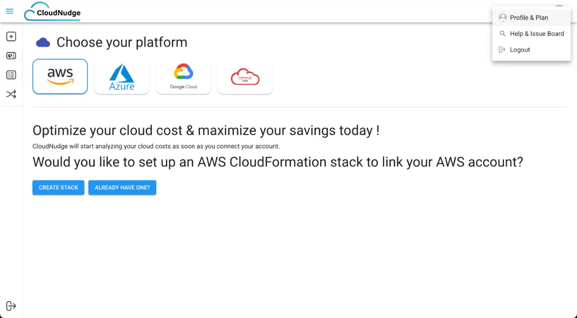Click the add (plus) icon in the sidebar
The height and width of the screenshot is (318, 577).
[x=11, y=36]
